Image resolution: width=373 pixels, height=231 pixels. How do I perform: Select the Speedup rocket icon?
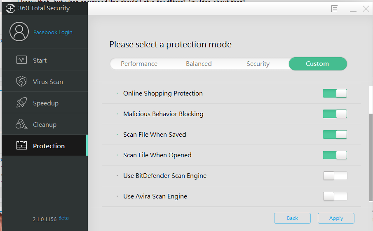[x=21, y=103]
